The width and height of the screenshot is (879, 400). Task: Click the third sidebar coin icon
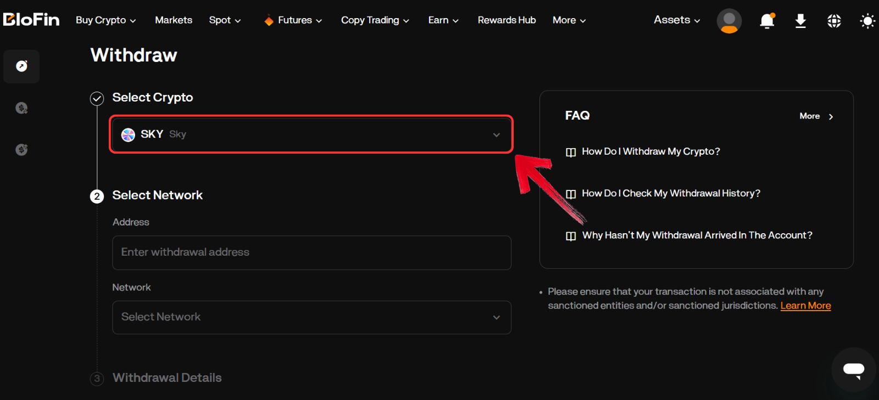click(x=21, y=149)
